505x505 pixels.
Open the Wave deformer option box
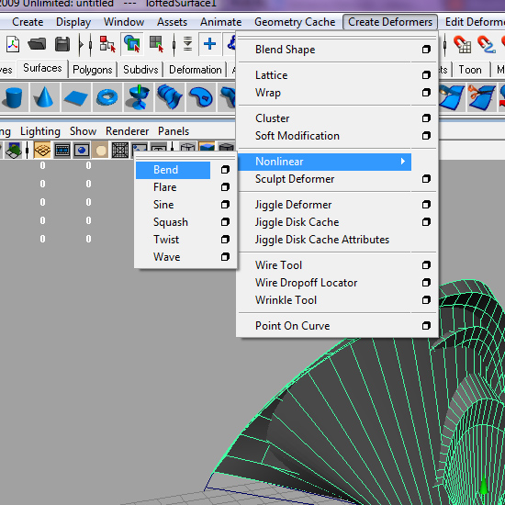point(225,257)
